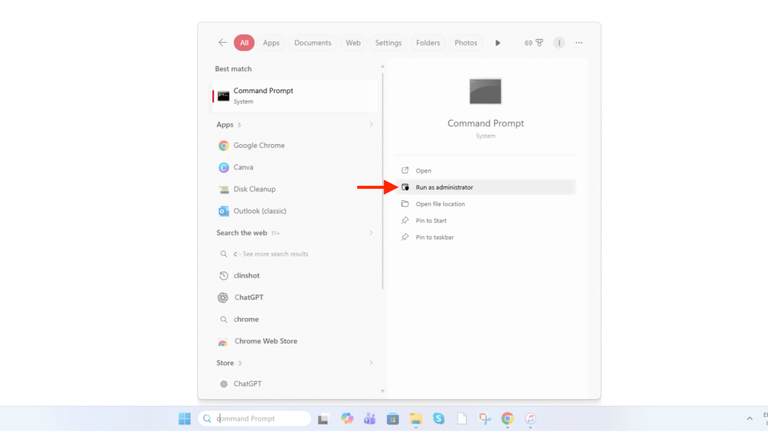Open Microsoft Store on taskbar
The height and width of the screenshot is (432, 768).
pyautogui.click(x=393, y=418)
